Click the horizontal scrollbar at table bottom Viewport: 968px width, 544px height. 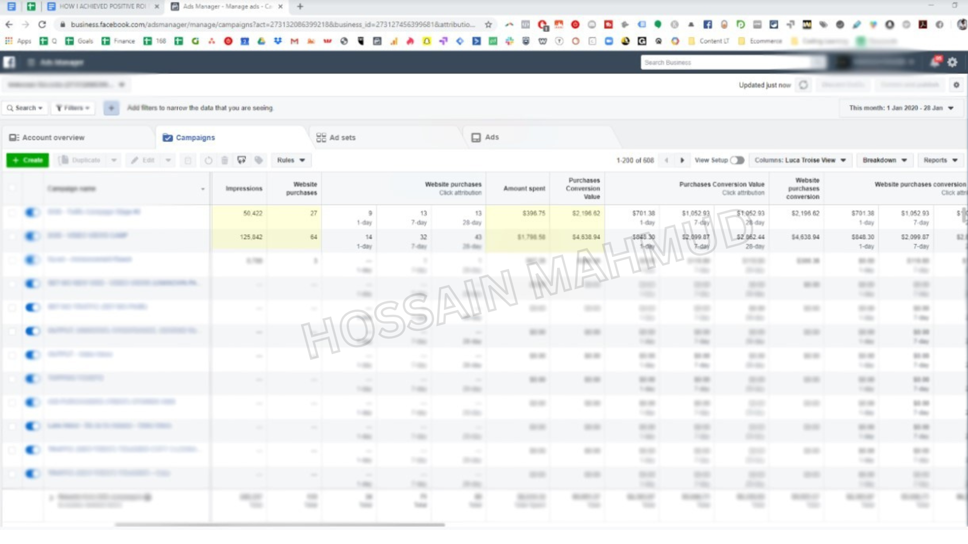pos(280,525)
